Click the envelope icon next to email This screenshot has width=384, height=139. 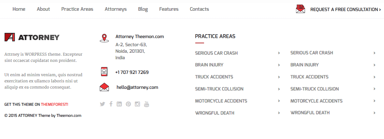104,87
